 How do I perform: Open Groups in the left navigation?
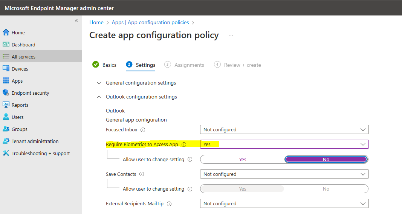[41, 129]
